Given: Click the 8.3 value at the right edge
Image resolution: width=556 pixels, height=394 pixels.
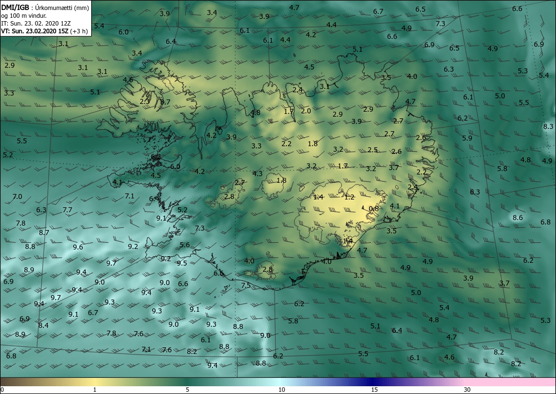Looking at the screenshot, I should (x=548, y=126).
